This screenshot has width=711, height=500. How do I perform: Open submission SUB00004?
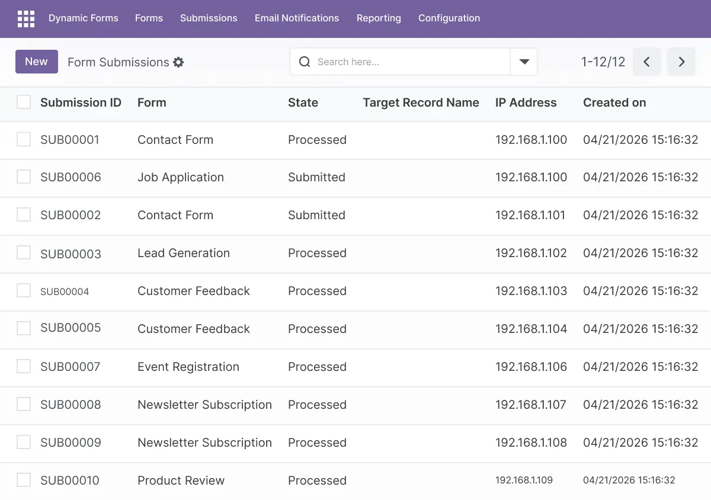click(x=65, y=291)
